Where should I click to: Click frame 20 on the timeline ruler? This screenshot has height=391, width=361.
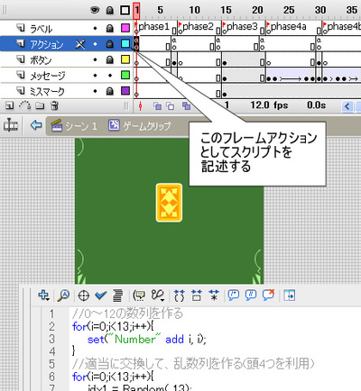pyautogui.click(x=257, y=11)
